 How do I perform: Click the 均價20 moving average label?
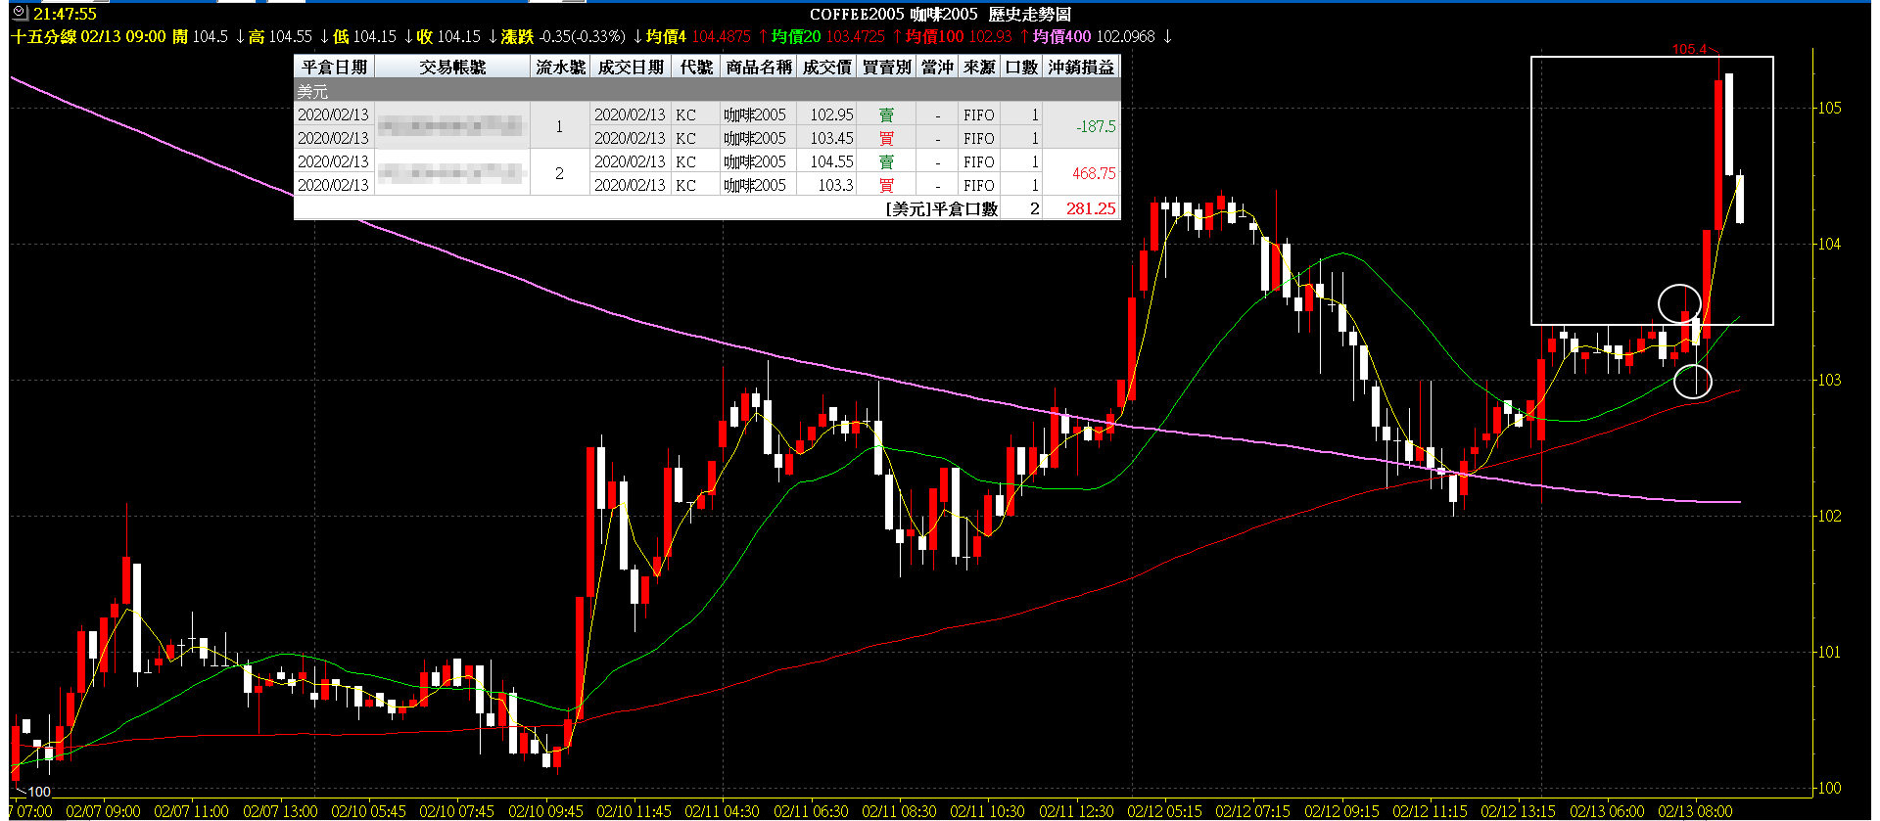[796, 36]
